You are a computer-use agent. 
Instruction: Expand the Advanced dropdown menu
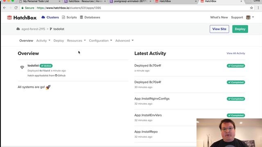pyautogui.click(x=124, y=41)
